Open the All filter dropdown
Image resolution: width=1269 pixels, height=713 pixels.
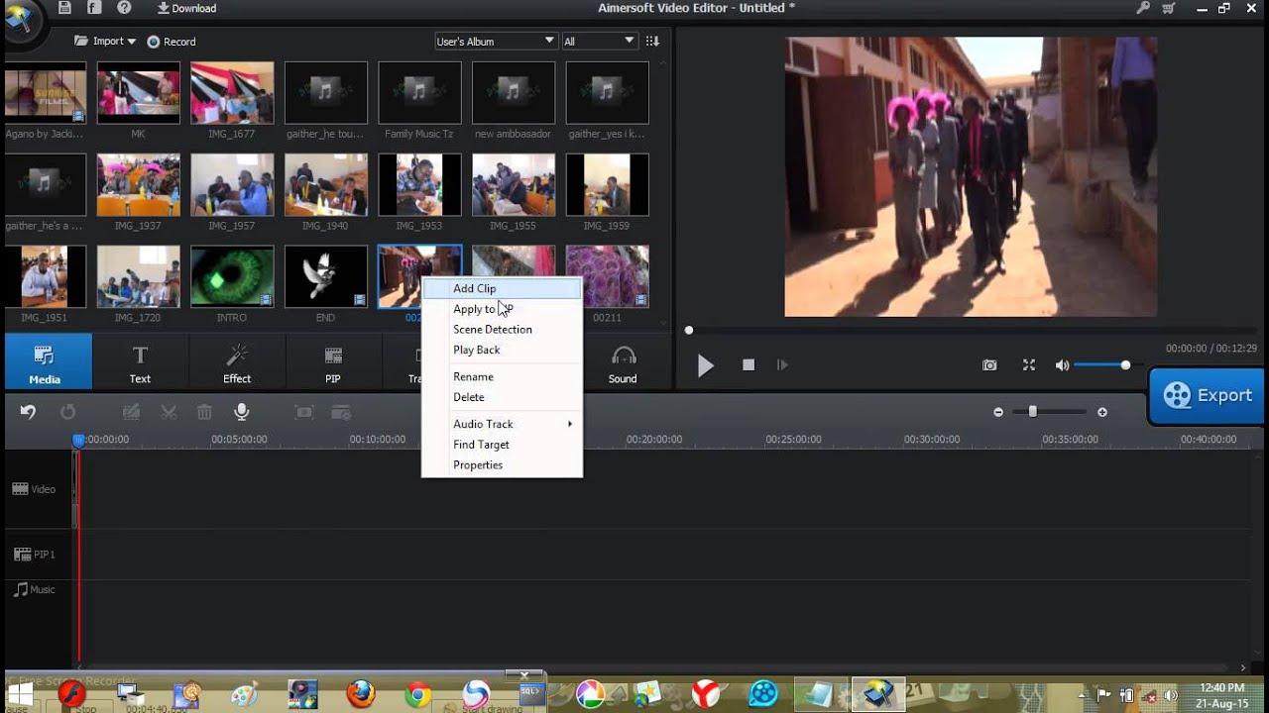click(x=599, y=42)
